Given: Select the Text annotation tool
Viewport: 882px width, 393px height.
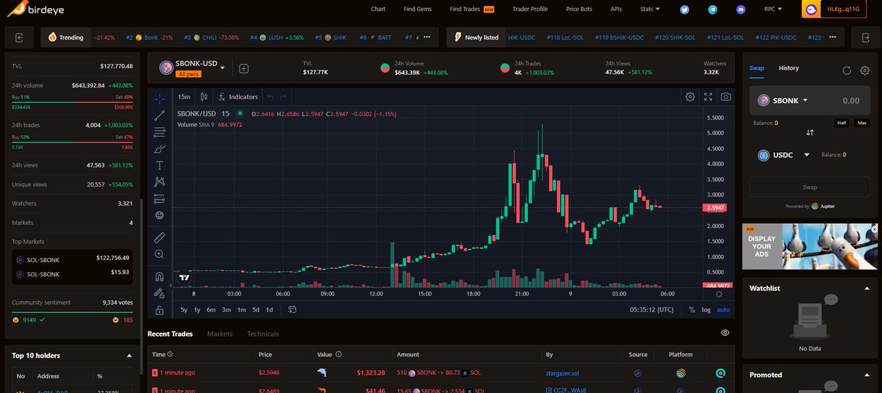Looking at the screenshot, I should coord(159,166).
